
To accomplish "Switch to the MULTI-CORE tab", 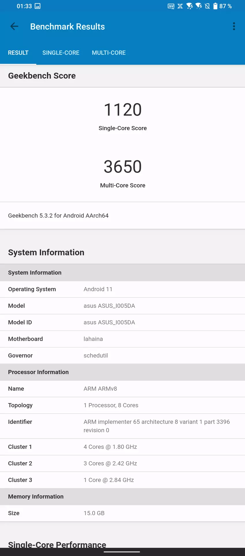I will (109, 53).
